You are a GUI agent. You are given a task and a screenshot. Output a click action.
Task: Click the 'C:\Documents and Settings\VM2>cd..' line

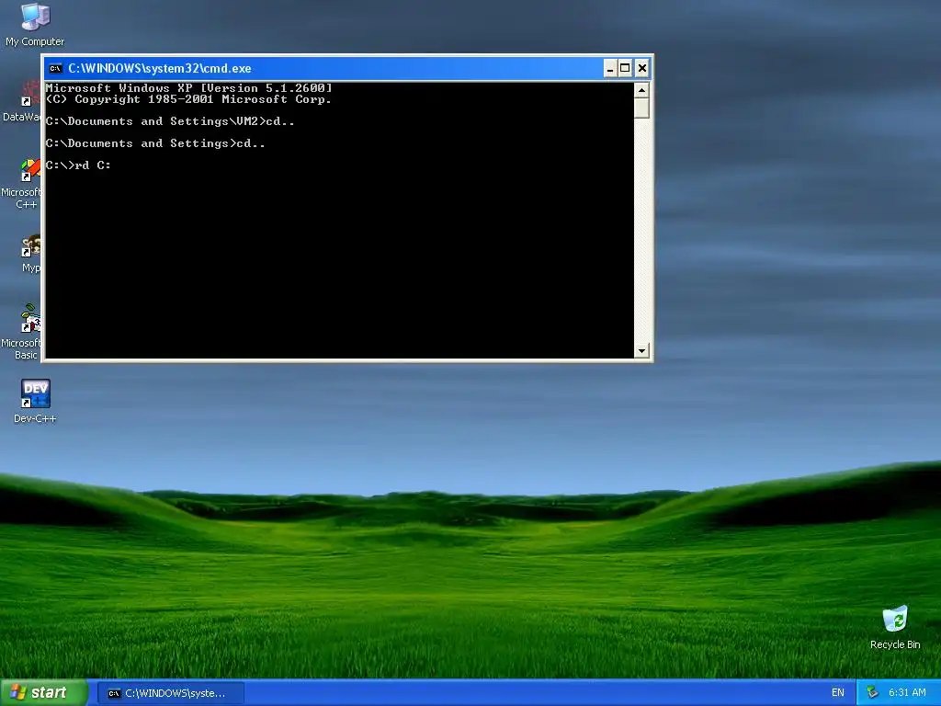point(170,121)
